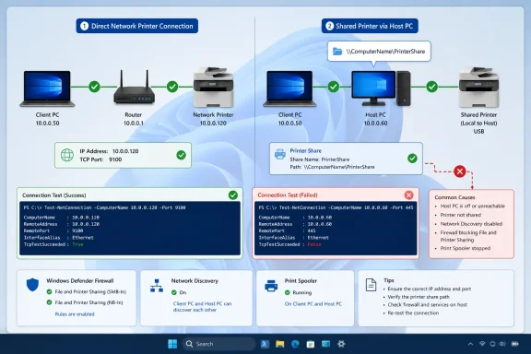Toggle the Print Spooler Running indicator
The image size is (531, 354).
[x=288, y=292]
